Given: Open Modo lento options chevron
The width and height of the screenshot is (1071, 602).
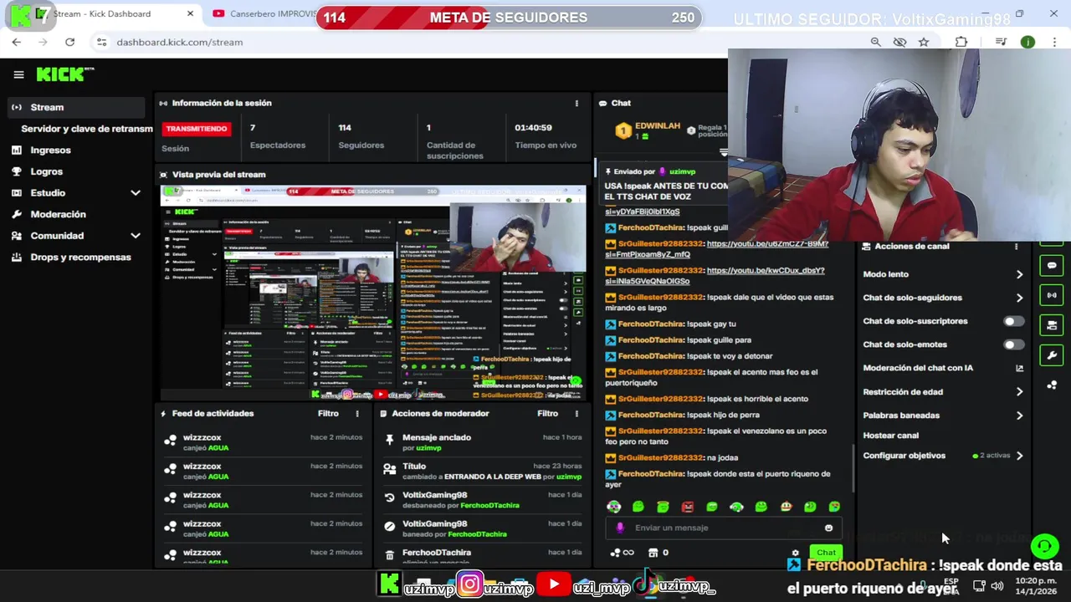Looking at the screenshot, I should coord(1019,274).
